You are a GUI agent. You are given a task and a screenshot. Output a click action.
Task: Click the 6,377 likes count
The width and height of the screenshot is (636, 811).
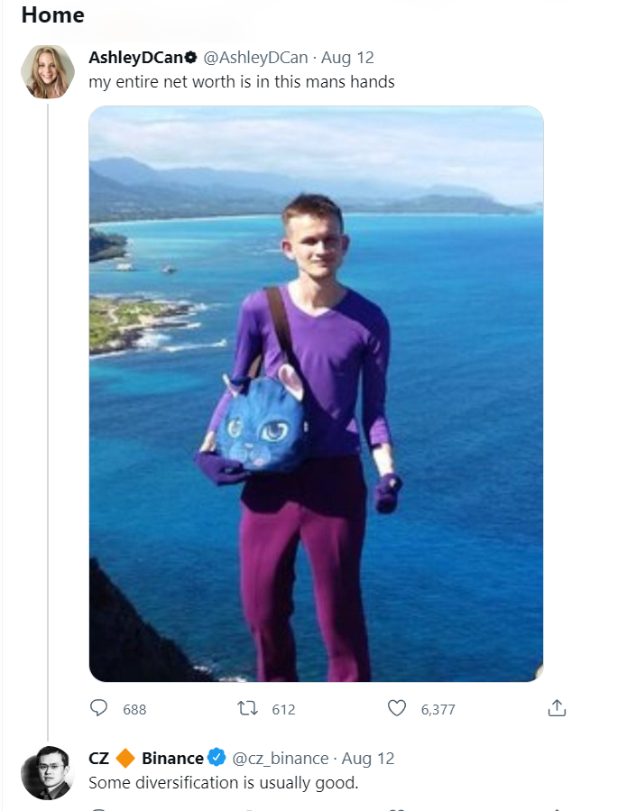click(438, 709)
